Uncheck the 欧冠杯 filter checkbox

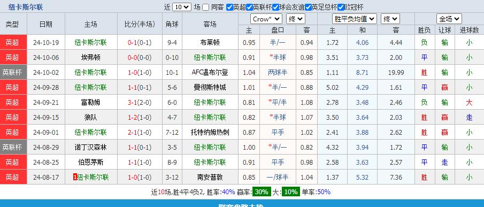pyautogui.click(x=341, y=7)
